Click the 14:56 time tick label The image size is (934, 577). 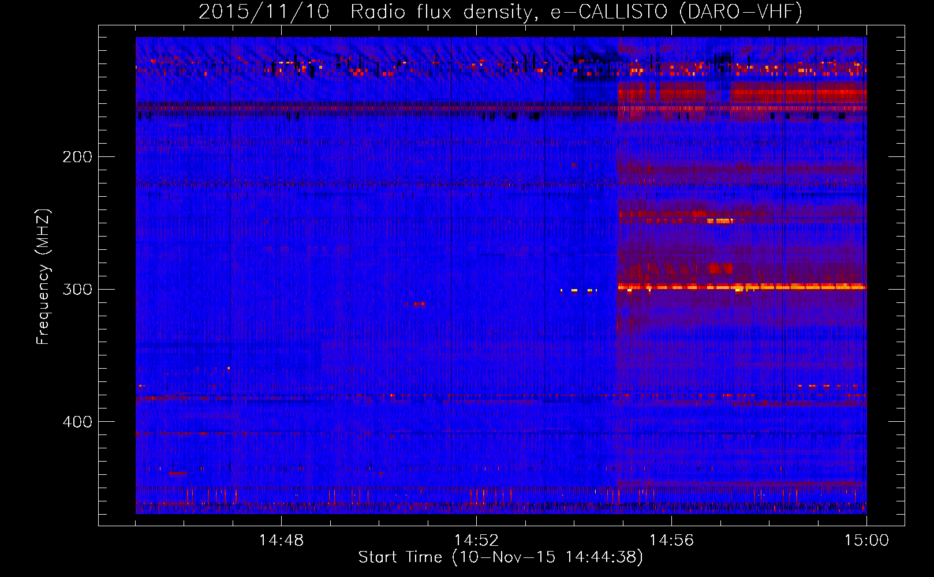(671, 541)
